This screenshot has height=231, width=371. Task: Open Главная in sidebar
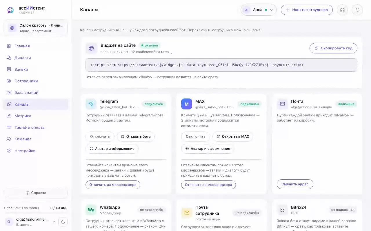pos(35,46)
